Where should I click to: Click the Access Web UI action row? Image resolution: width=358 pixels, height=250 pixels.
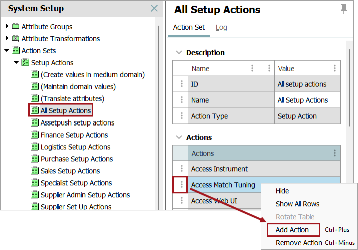click(x=224, y=200)
